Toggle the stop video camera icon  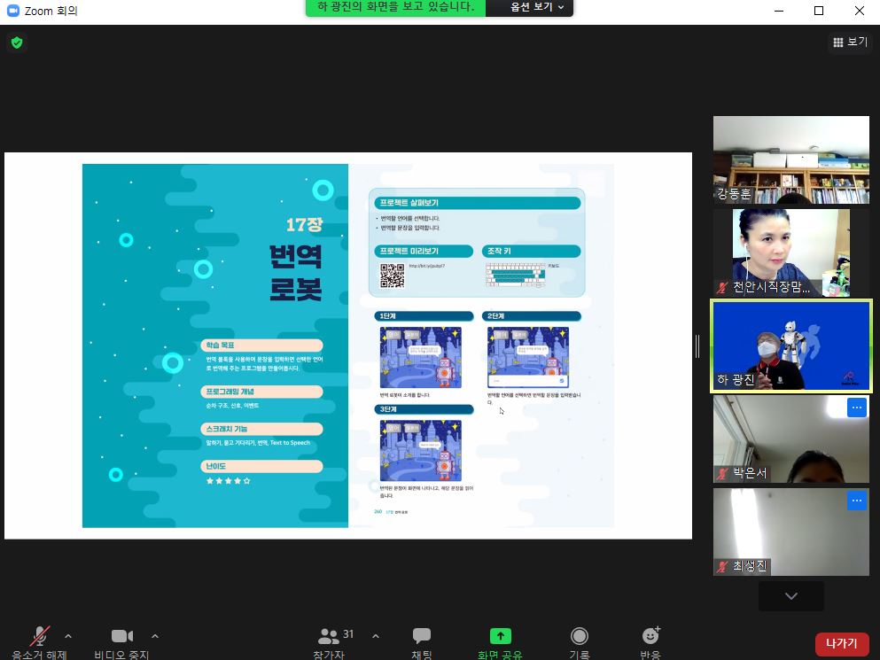(x=122, y=636)
